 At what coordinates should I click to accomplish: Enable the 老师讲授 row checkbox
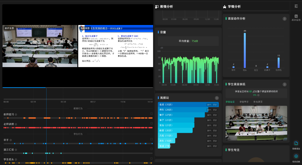[151, 123]
